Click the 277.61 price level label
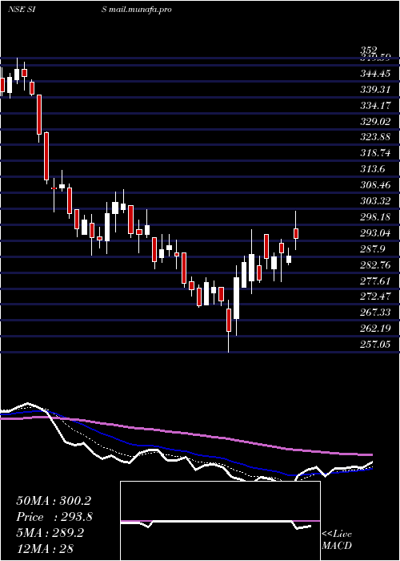 pos(375,280)
